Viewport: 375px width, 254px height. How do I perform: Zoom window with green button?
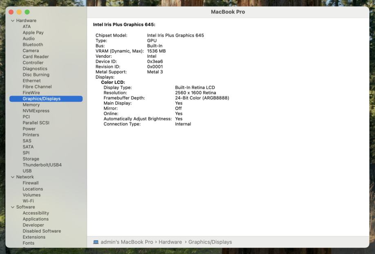click(x=27, y=12)
